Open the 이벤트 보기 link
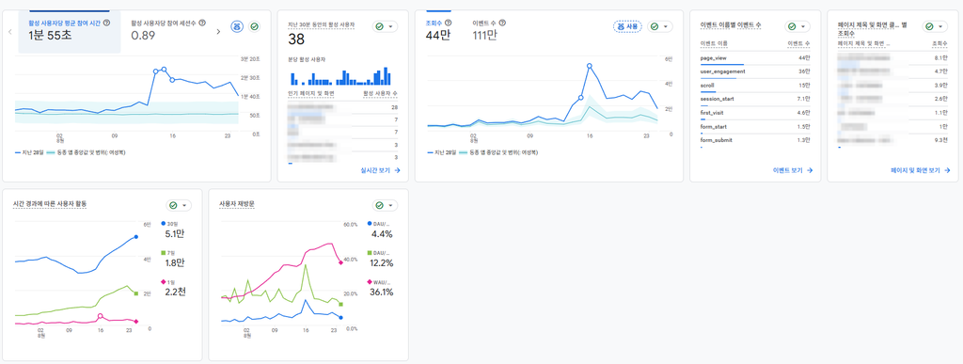Image resolution: width=963 pixels, height=364 pixels. 793,170
